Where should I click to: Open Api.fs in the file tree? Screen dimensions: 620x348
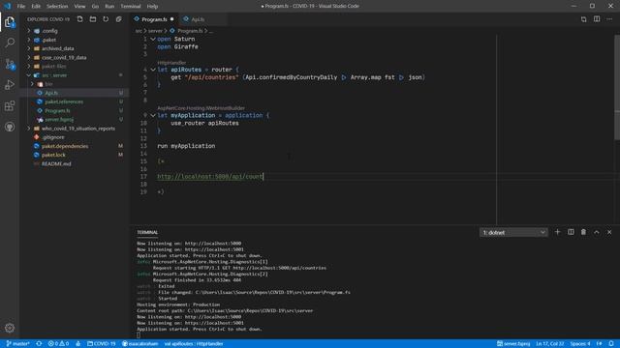(76, 93)
